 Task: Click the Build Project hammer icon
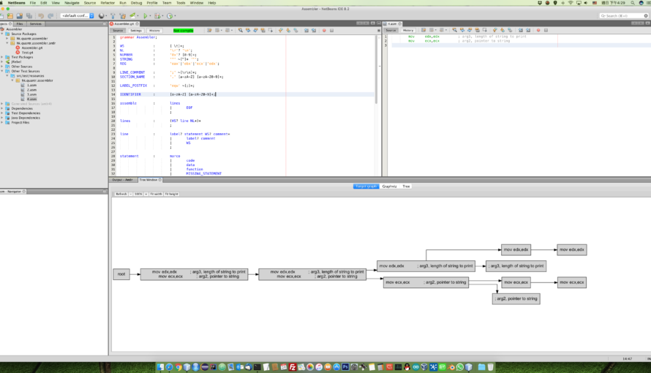(113, 16)
